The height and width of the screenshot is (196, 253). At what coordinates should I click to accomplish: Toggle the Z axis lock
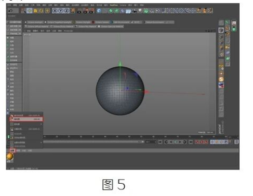tap(67, 11)
